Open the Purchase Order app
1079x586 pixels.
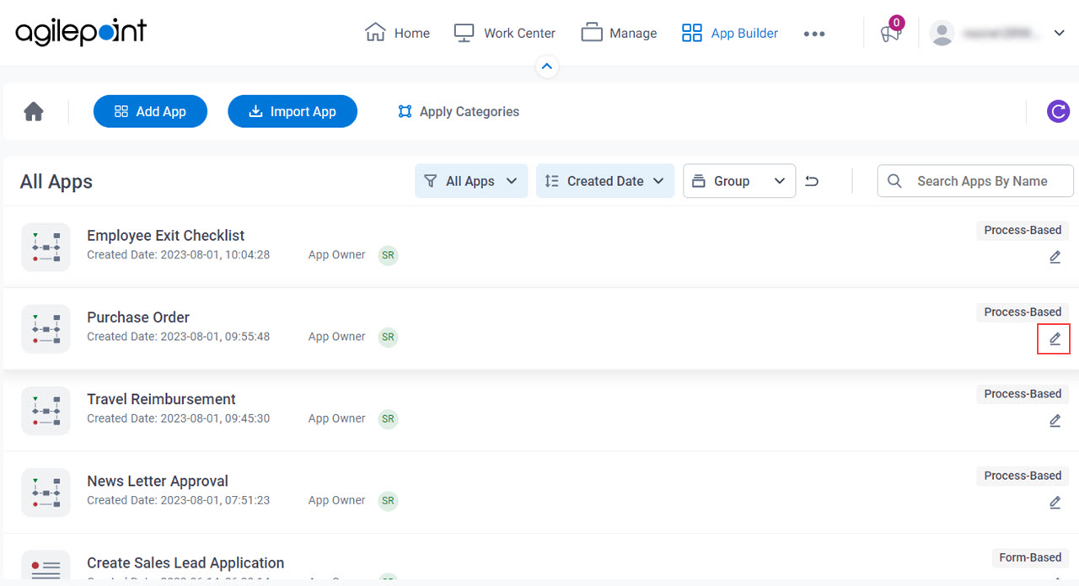pyautogui.click(x=138, y=317)
